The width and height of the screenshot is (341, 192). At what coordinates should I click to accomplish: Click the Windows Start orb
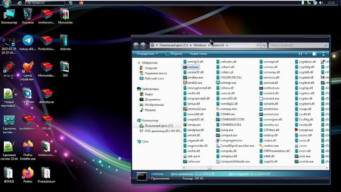click(x=6, y=3)
